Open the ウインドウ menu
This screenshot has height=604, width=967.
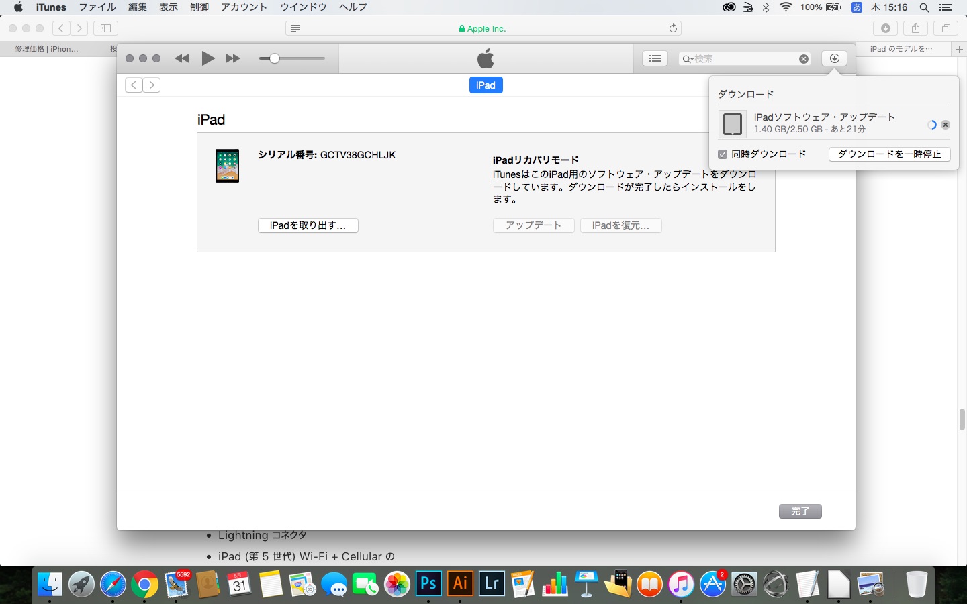(304, 7)
